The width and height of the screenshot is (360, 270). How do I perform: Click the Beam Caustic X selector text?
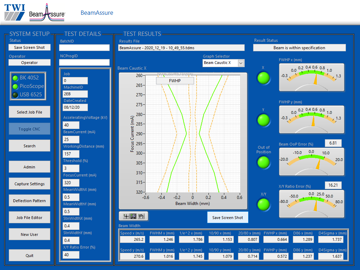[x=217, y=63]
